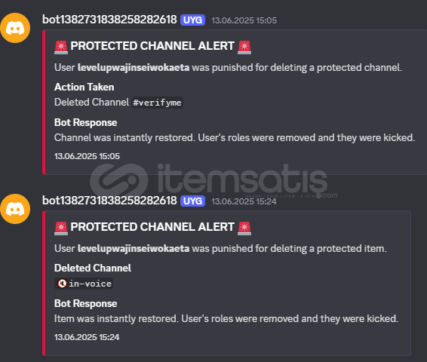Click the first PROTECTED CHANNEL ALERT title

(x=152, y=46)
